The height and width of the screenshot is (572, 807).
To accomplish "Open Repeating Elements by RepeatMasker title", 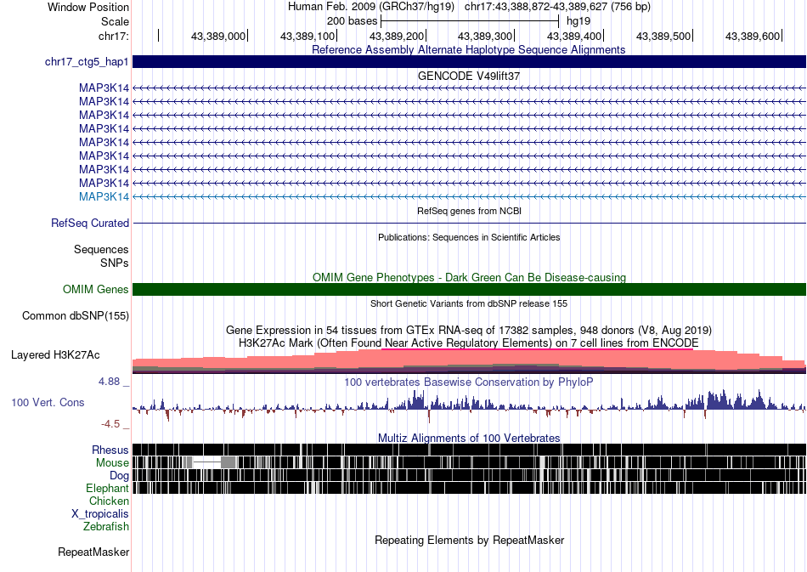I will [470, 540].
